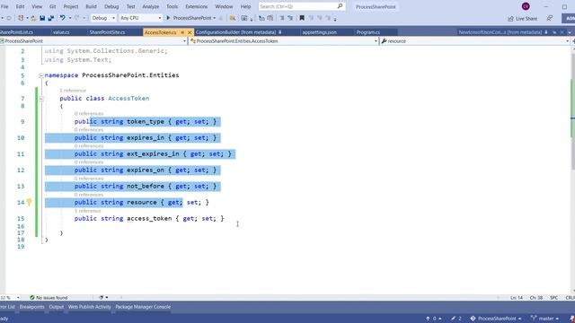
Task: Click the 1 reference link above class AccessToken
Action: pyautogui.click(x=73, y=91)
